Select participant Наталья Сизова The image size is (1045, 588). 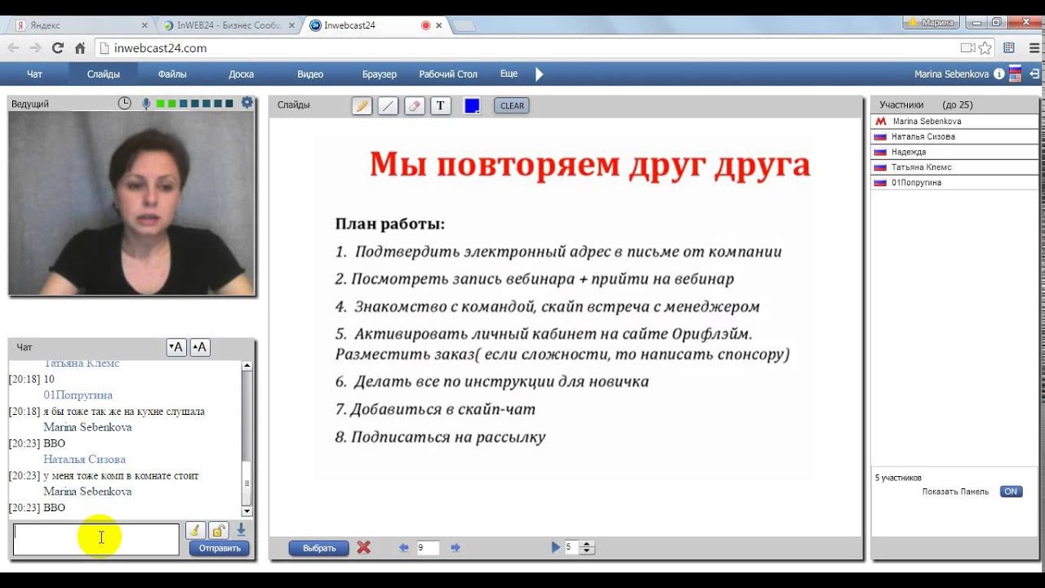click(x=954, y=137)
